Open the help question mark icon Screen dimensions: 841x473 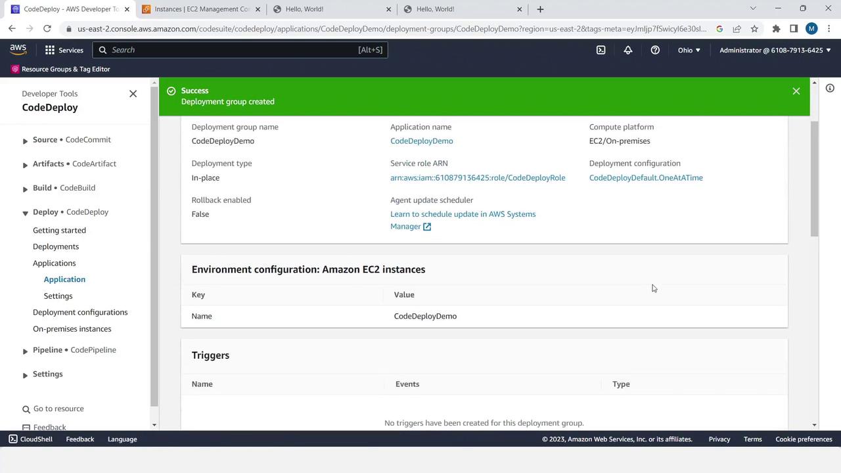(655, 50)
